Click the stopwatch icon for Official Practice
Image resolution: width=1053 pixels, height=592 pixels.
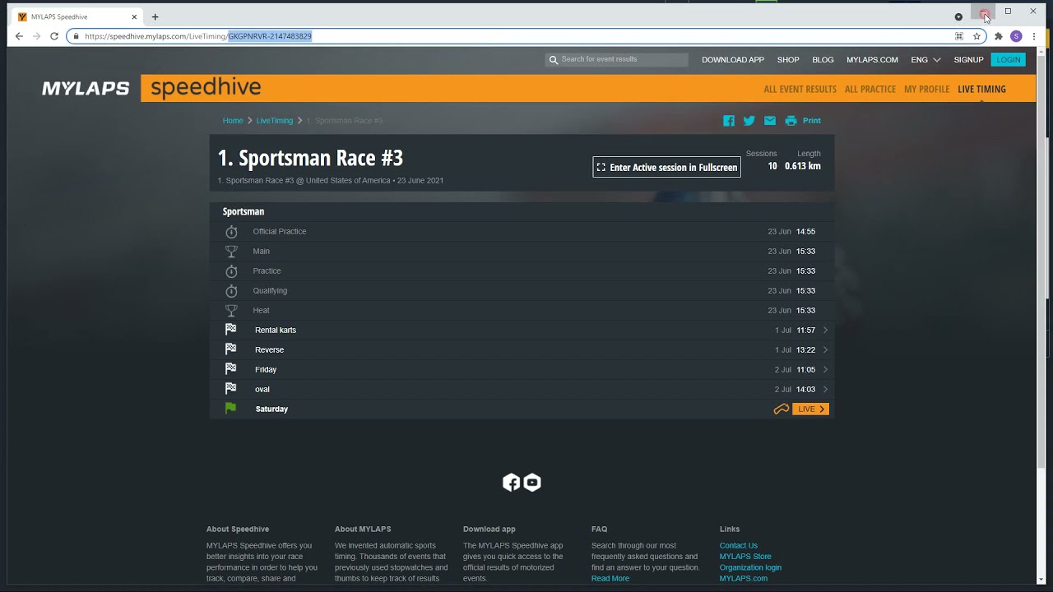click(x=231, y=232)
